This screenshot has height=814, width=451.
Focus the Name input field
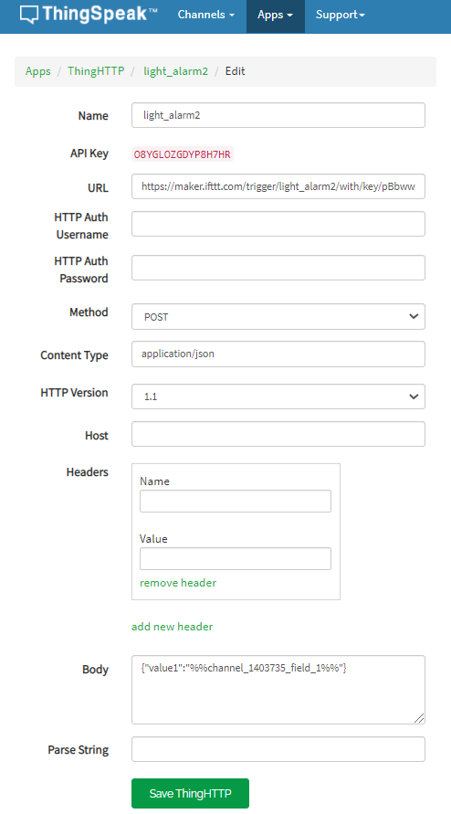[x=278, y=115]
